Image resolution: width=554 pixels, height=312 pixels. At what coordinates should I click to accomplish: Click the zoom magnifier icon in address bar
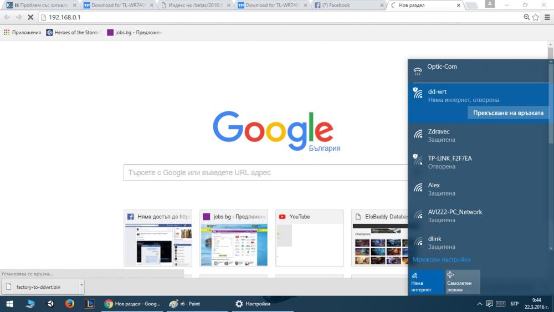(x=526, y=17)
